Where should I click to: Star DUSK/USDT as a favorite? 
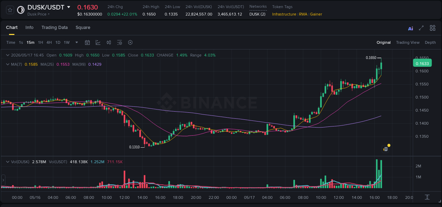tap(10, 10)
